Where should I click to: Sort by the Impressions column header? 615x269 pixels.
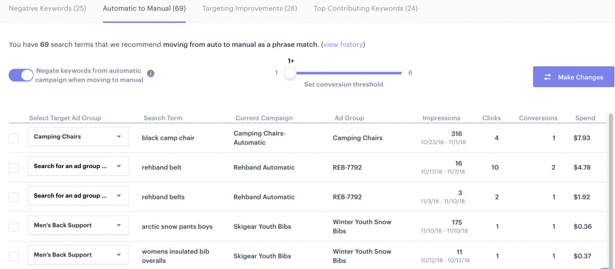click(441, 118)
